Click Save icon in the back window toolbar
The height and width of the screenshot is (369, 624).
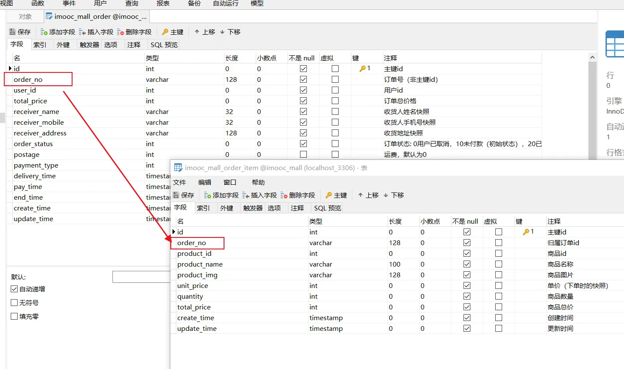[13, 32]
